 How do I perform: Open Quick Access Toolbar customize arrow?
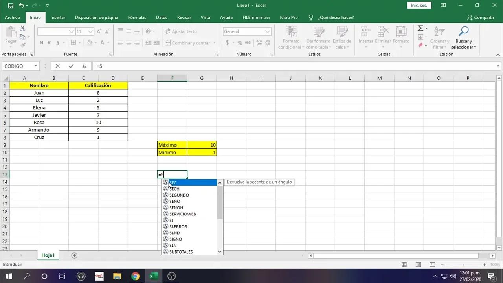pyautogui.click(x=47, y=6)
